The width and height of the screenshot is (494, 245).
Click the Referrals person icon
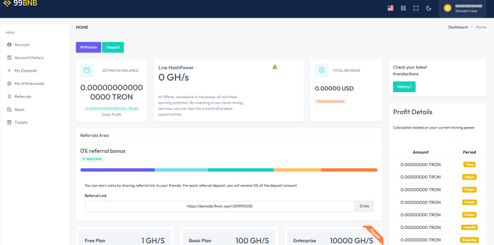pyautogui.click(x=9, y=97)
